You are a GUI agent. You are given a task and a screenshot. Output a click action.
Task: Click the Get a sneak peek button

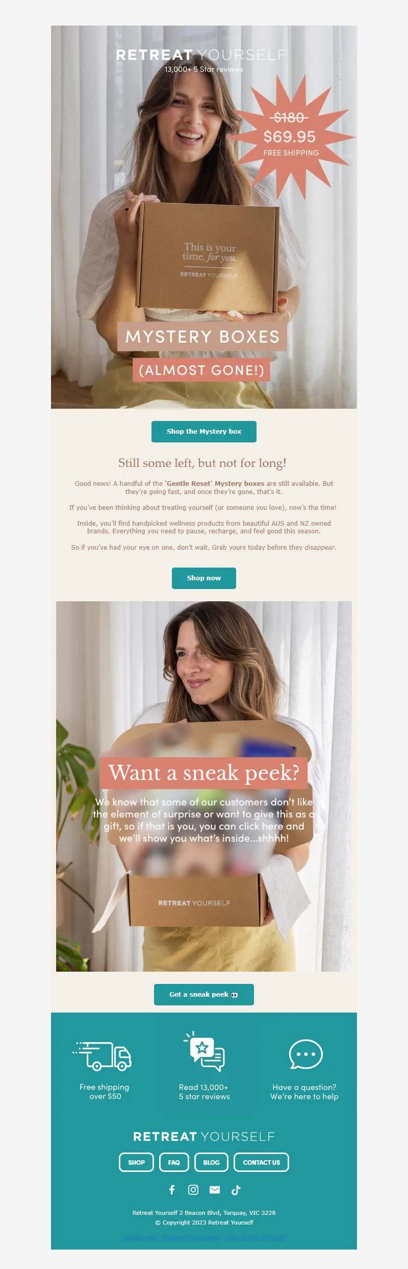pos(204,995)
